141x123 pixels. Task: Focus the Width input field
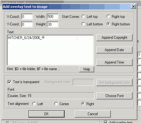pos(53,17)
